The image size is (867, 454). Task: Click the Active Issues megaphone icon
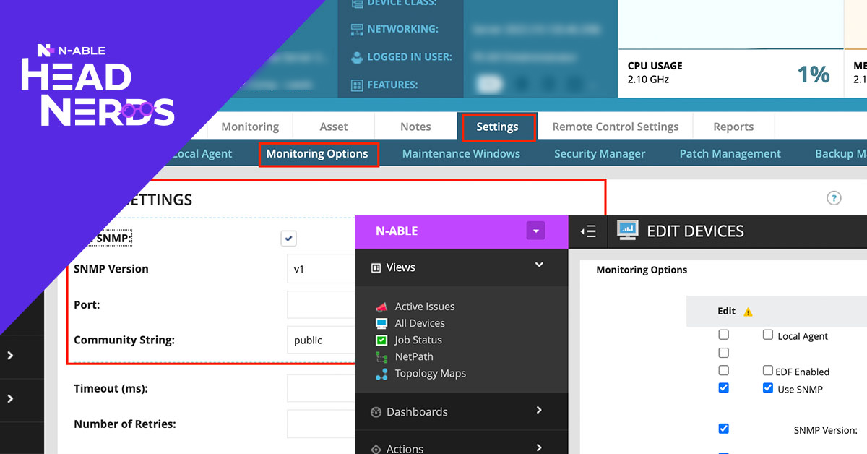click(x=381, y=307)
